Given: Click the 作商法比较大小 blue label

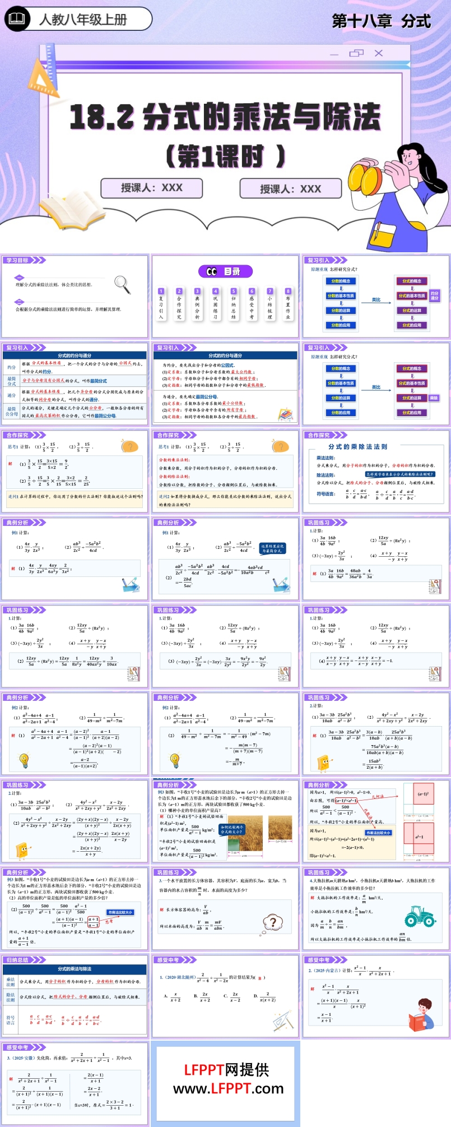Looking at the screenshot, I should click(x=120, y=912).
